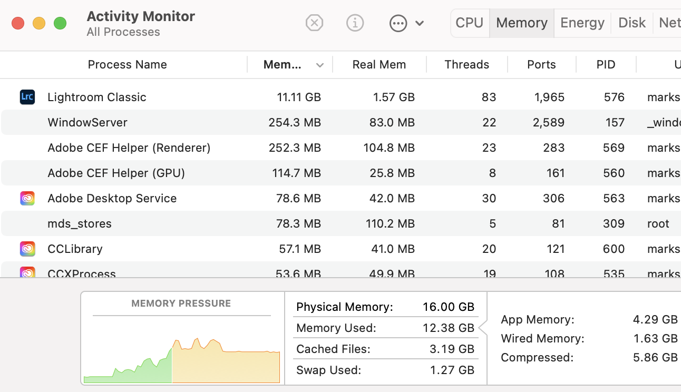Click the yellow minimize window button

[x=39, y=23]
